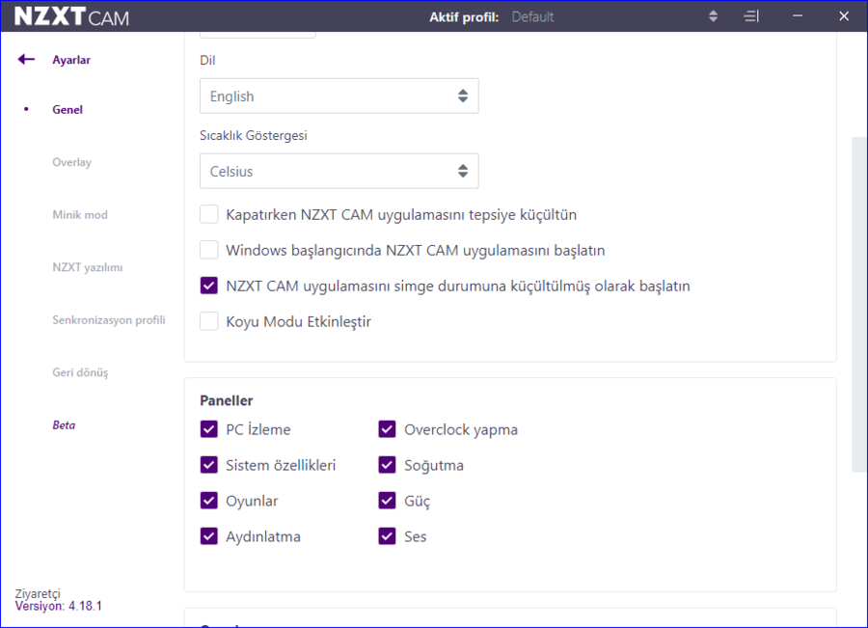Click the back arrow next to Ayarlar
Screen dimensions: 868x628
point(26,60)
